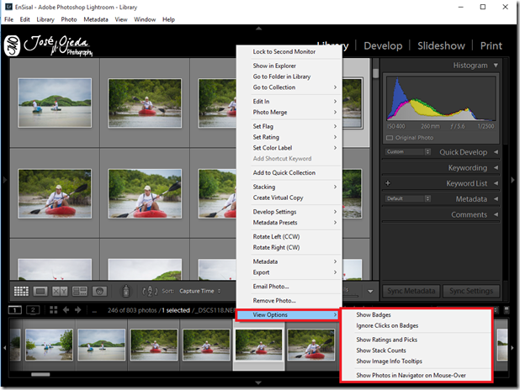Hide bottom filmstrip panel arrow
Viewport: 520px width, 390px height.
point(258,382)
